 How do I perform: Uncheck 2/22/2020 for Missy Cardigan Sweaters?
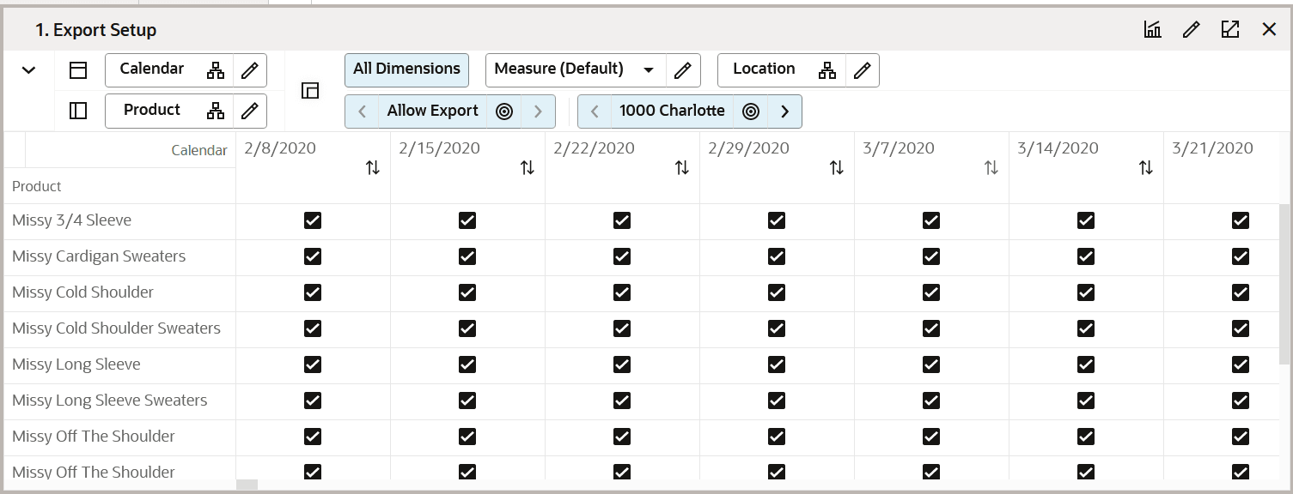tap(621, 256)
